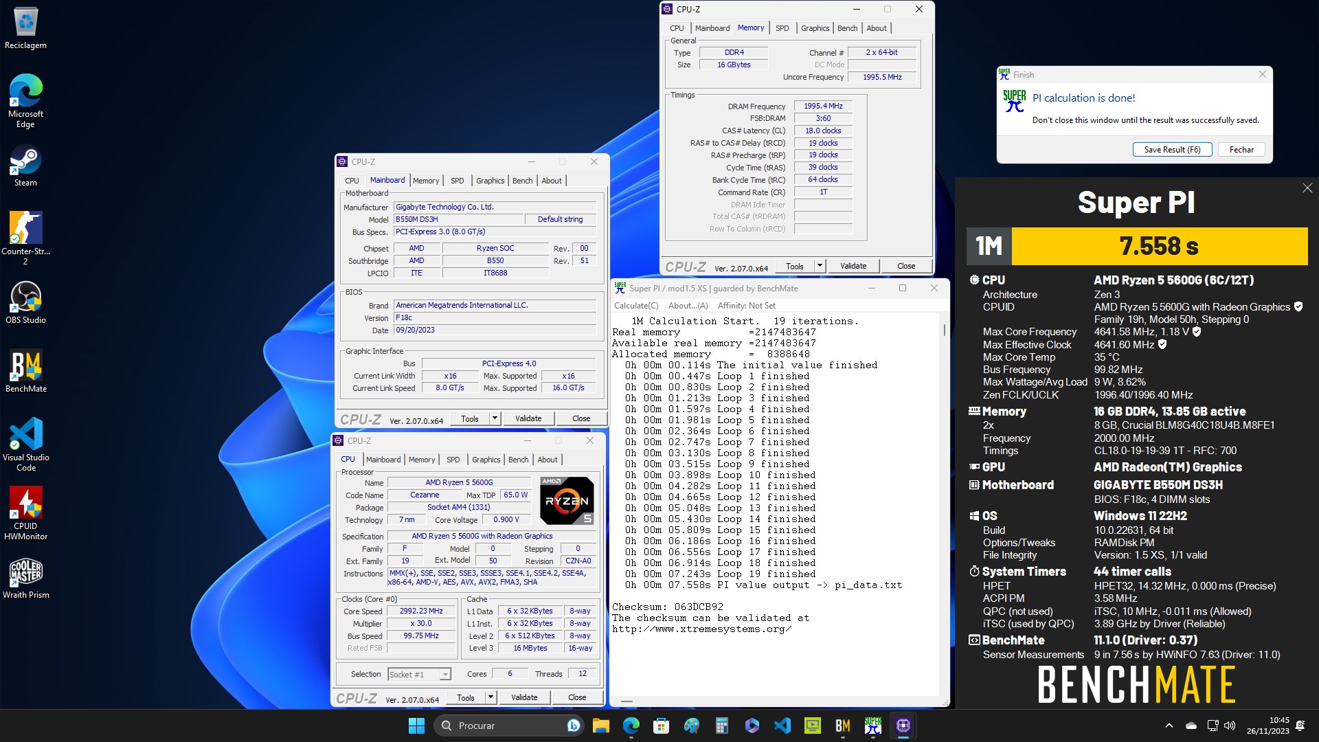Open the Steam desktop shortcut
The image size is (1319, 742).
point(25,166)
